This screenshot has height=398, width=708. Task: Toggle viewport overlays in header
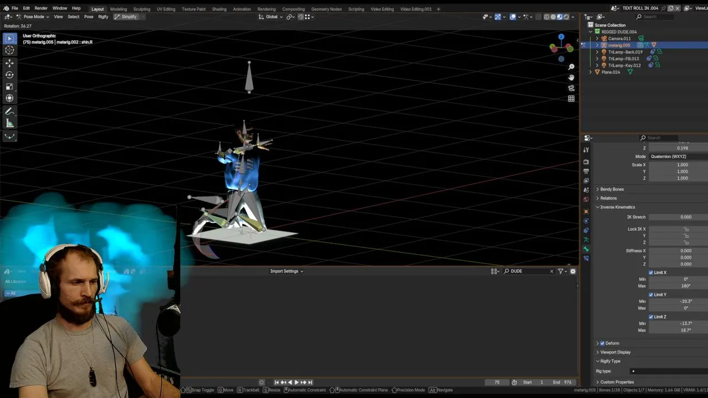click(513, 17)
